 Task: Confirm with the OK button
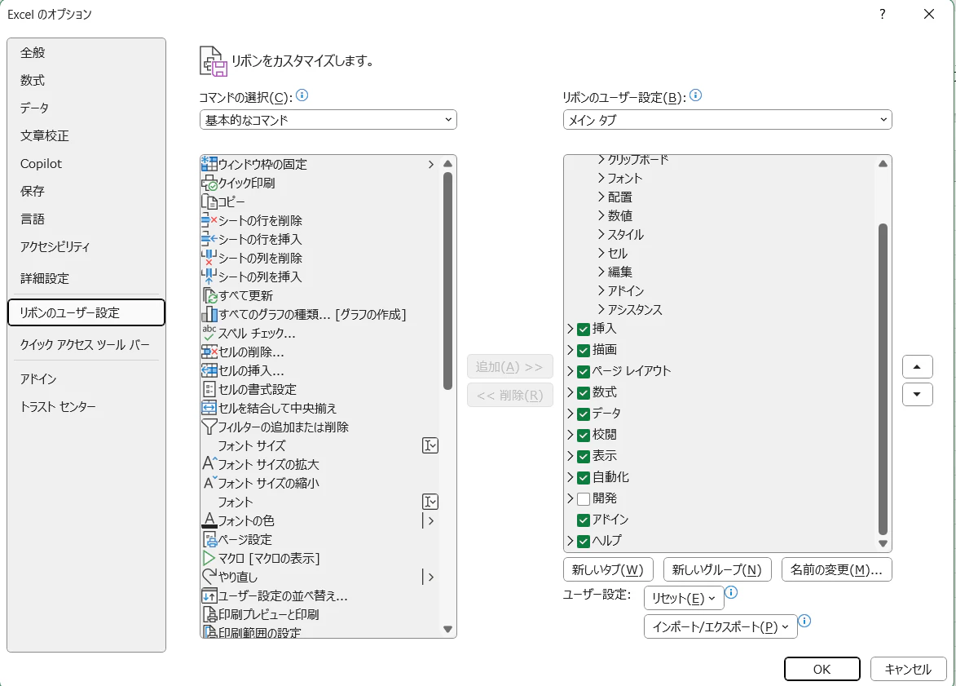click(x=822, y=669)
